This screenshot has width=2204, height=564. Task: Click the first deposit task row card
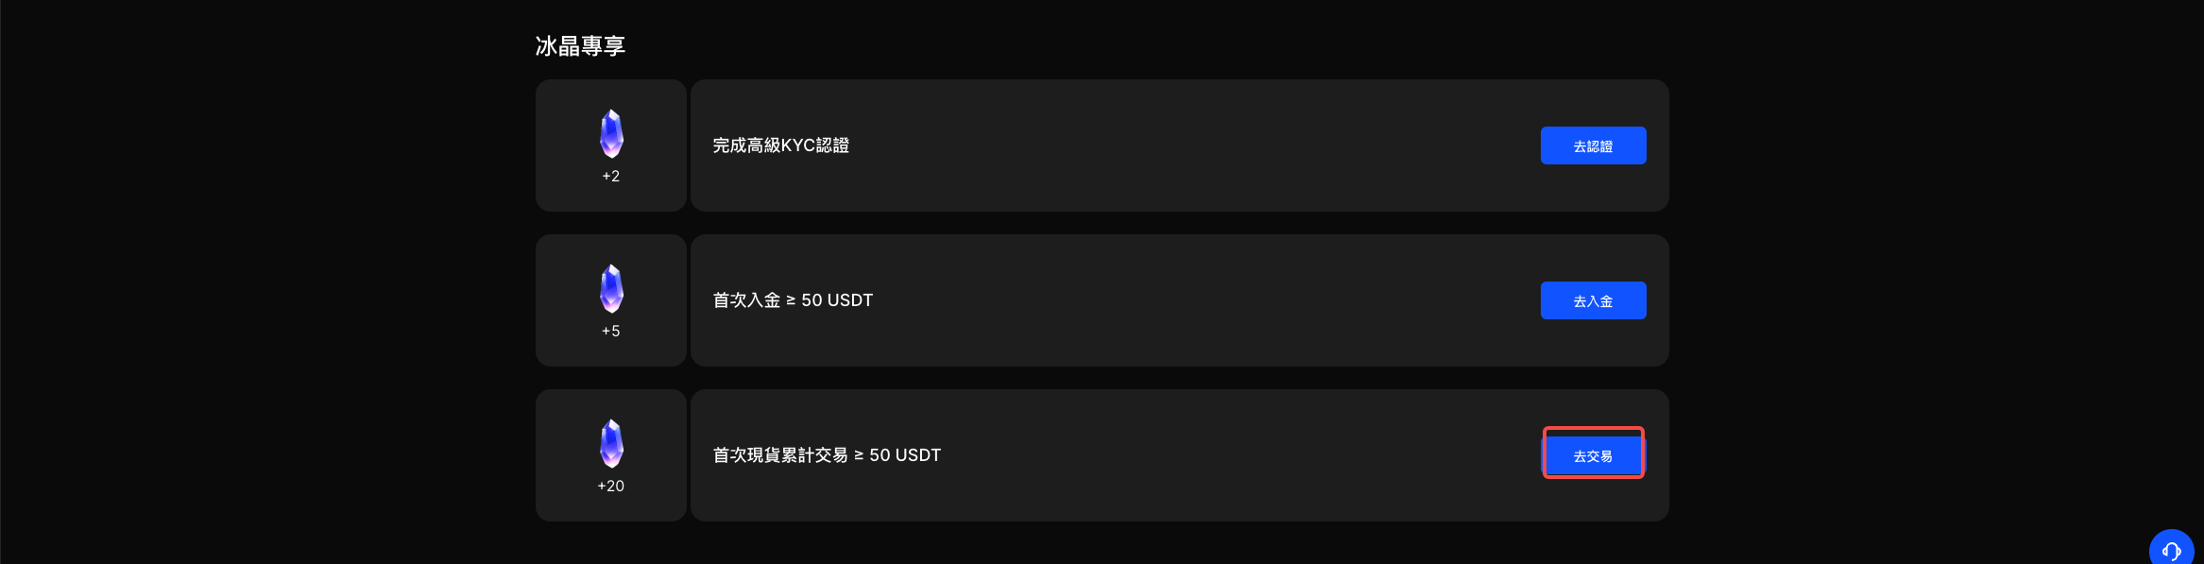pyautogui.click(x=1179, y=300)
